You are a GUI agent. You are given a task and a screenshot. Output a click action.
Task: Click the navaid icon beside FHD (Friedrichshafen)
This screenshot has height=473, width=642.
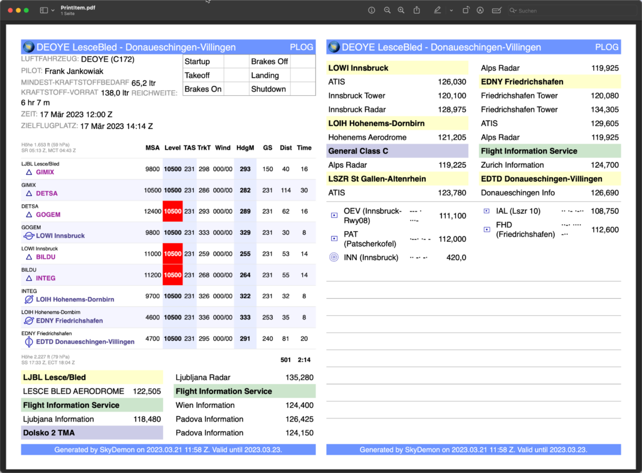(x=487, y=229)
